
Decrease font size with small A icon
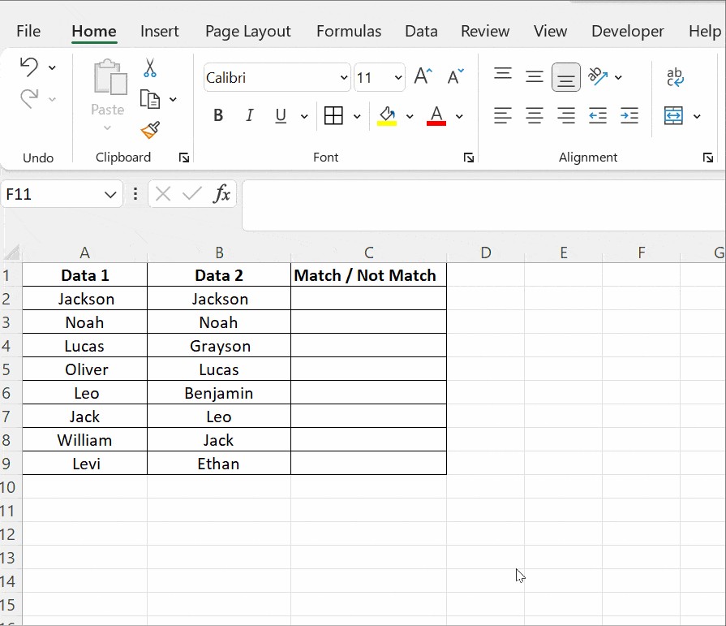pos(456,76)
